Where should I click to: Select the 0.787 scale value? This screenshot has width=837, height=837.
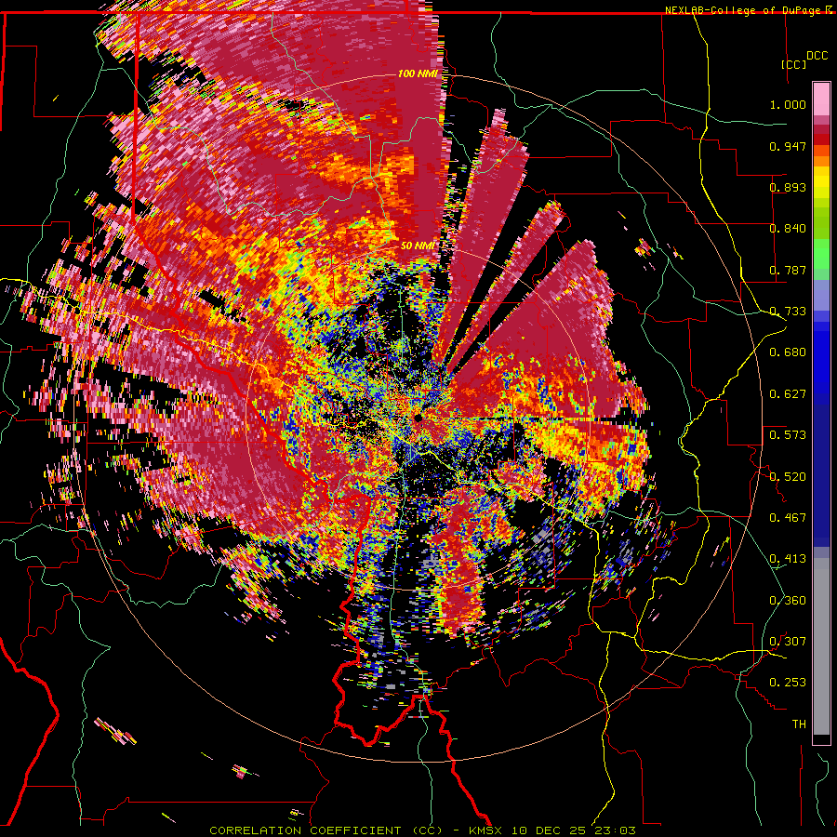[x=788, y=270]
